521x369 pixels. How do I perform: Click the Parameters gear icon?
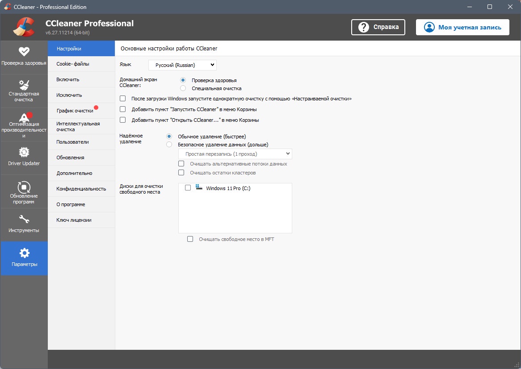pos(24,253)
